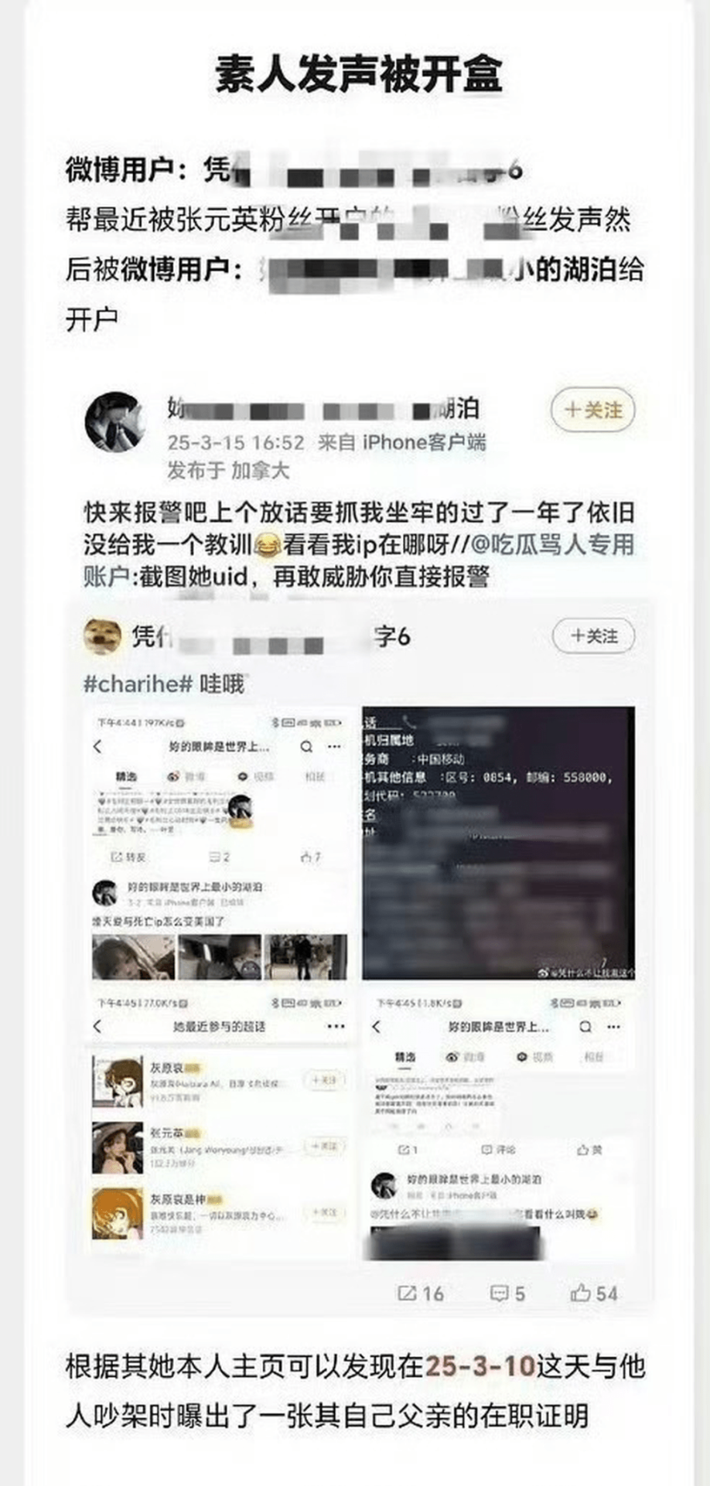Open the bottom-right profile screenshot thumbnail
Image resolution: width=710 pixels, height=1486 pixels.
point(498,1126)
